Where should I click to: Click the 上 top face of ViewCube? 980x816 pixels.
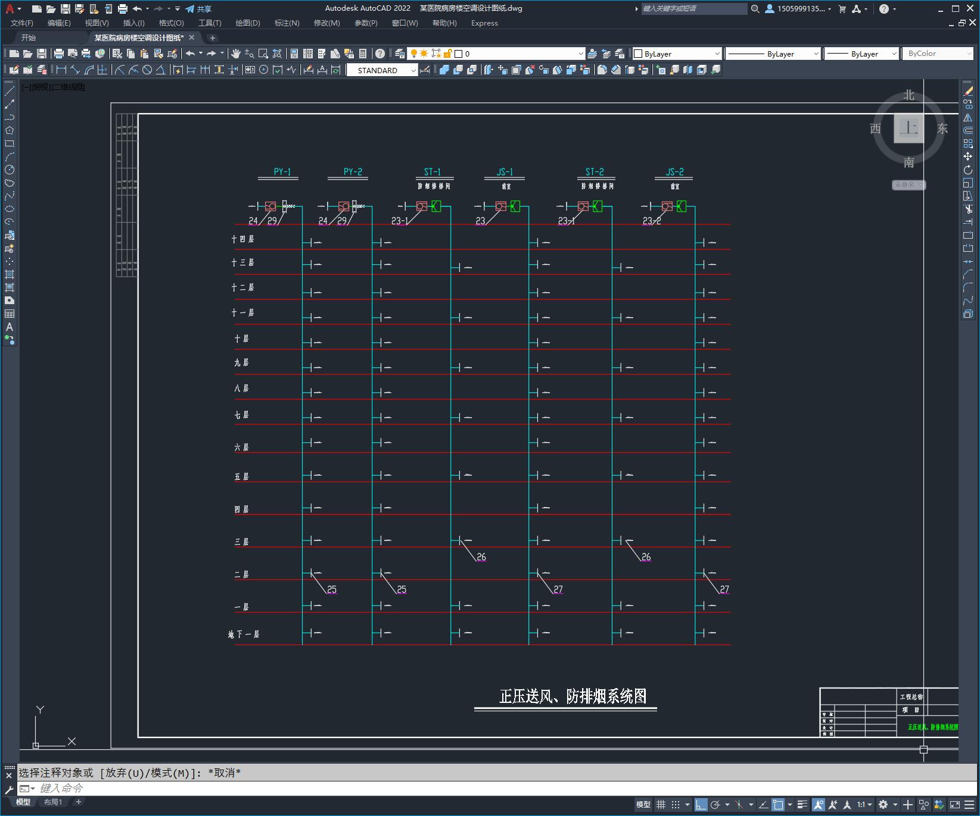pos(909,128)
